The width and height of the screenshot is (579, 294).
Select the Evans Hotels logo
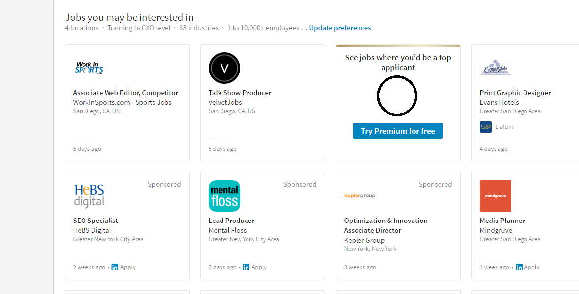[x=495, y=68]
